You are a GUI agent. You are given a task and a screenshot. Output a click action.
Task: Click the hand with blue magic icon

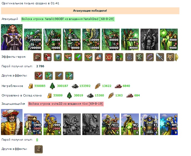pyautogui.click(x=99, y=57)
